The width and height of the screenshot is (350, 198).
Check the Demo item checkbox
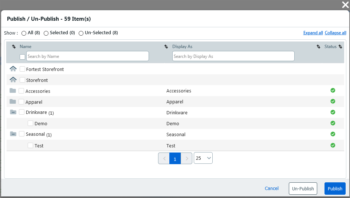click(x=31, y=123)
